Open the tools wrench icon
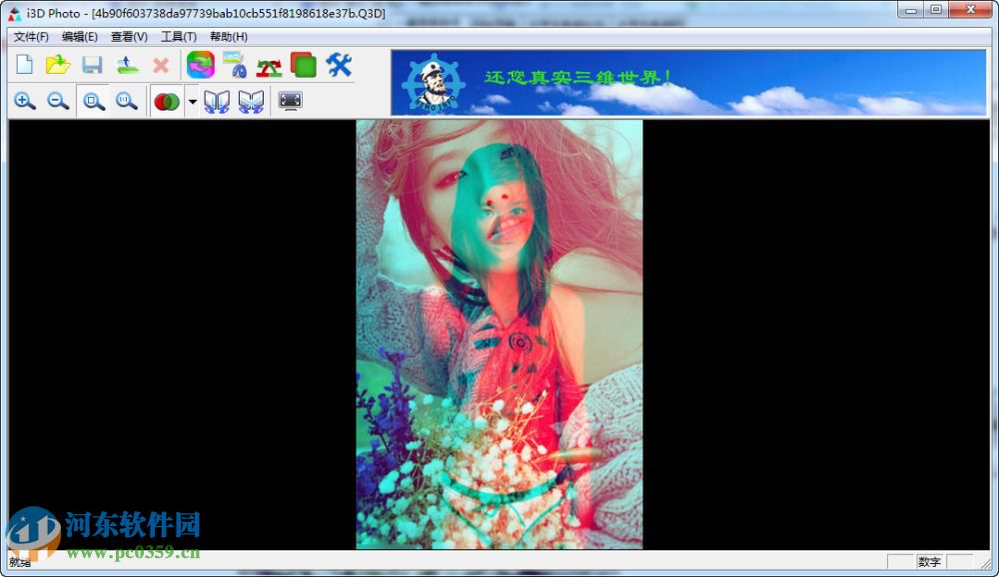 339,64
